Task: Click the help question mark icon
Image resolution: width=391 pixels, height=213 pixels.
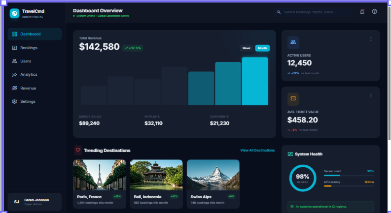Action: click(374, 12)
